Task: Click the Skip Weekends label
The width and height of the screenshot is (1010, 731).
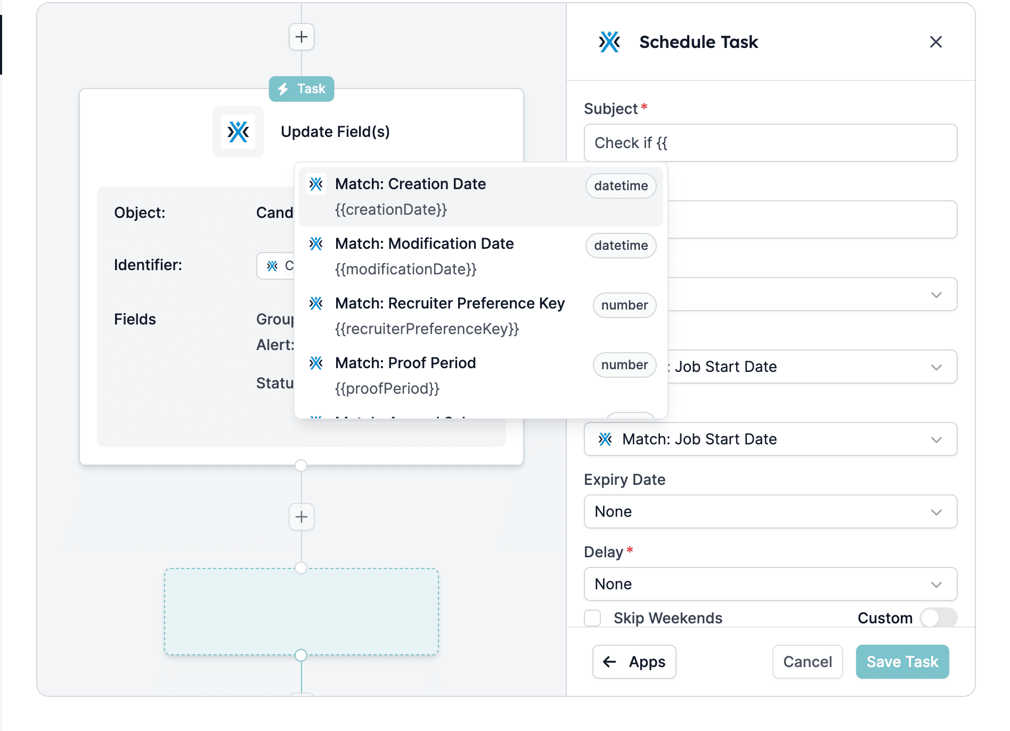Action: tap(668, 618)
